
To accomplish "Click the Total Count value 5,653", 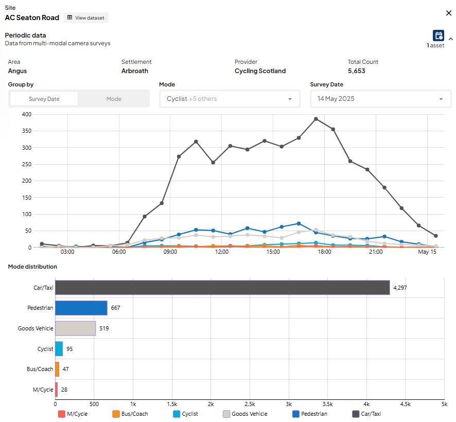I will (x=356, y=71).
